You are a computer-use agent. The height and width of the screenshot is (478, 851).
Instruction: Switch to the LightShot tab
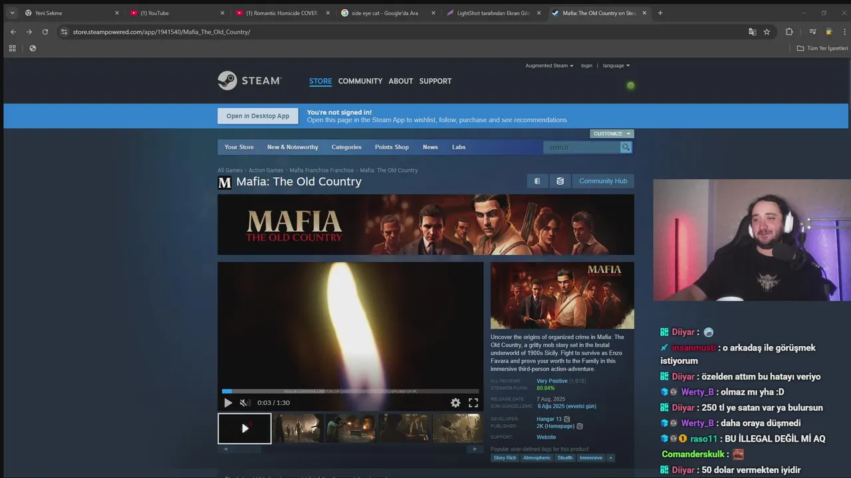coord(493,13)
